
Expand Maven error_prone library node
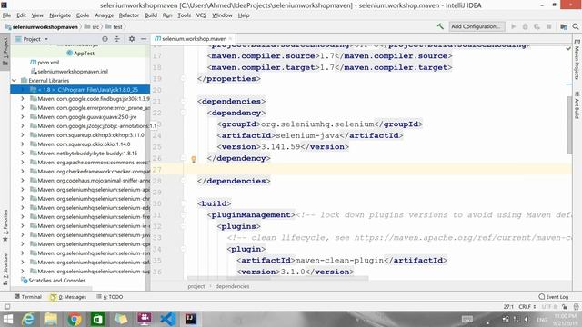tap(23, 108)
